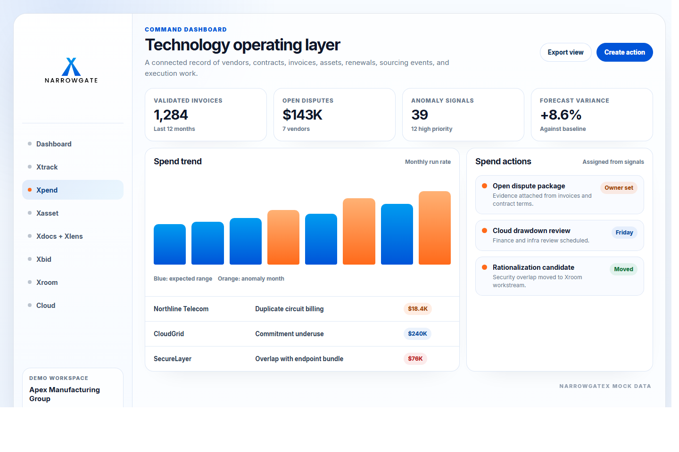The height and width of the screenshot is (452, 679).
Task: Select the SecureLayer row
Action: (x=302, y=359)
